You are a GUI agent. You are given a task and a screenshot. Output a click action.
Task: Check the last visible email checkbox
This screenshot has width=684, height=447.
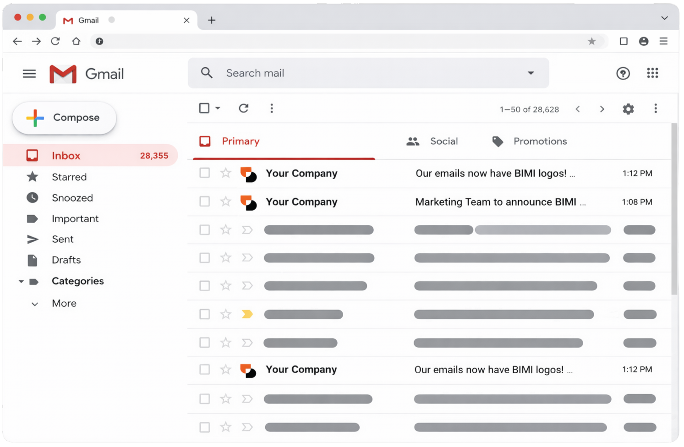pos(204,427)
